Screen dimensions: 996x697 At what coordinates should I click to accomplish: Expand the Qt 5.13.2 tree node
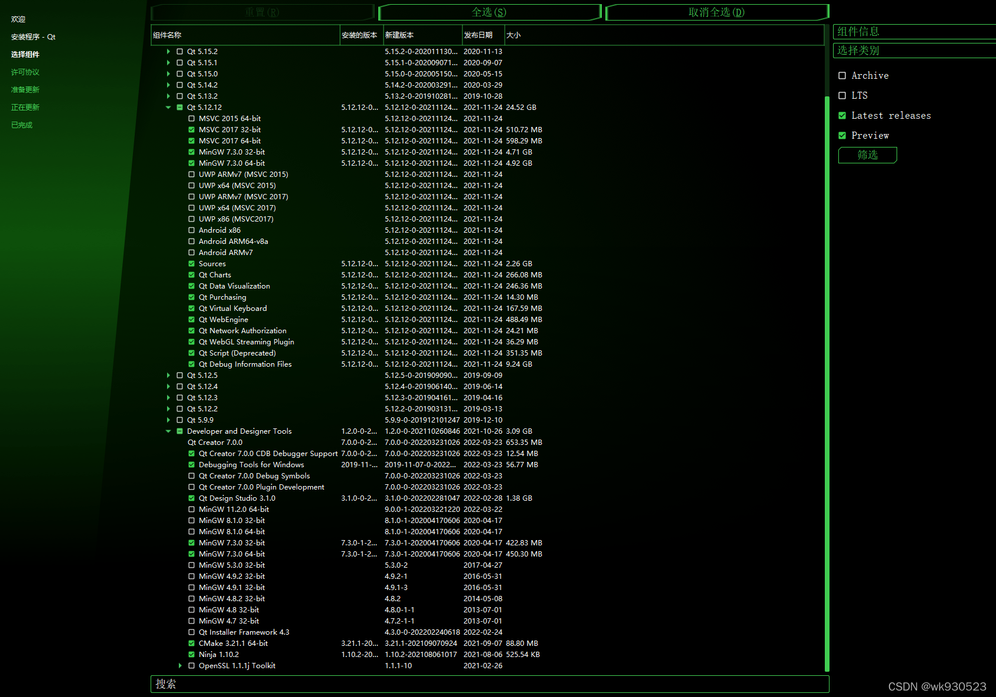pyautogui.click(x=168, y=96)
